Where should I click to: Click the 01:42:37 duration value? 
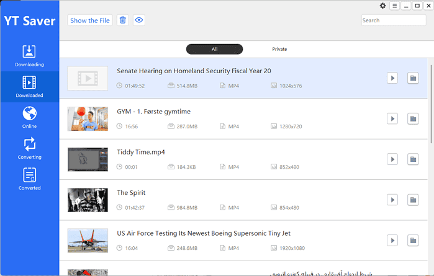(135, 208)
